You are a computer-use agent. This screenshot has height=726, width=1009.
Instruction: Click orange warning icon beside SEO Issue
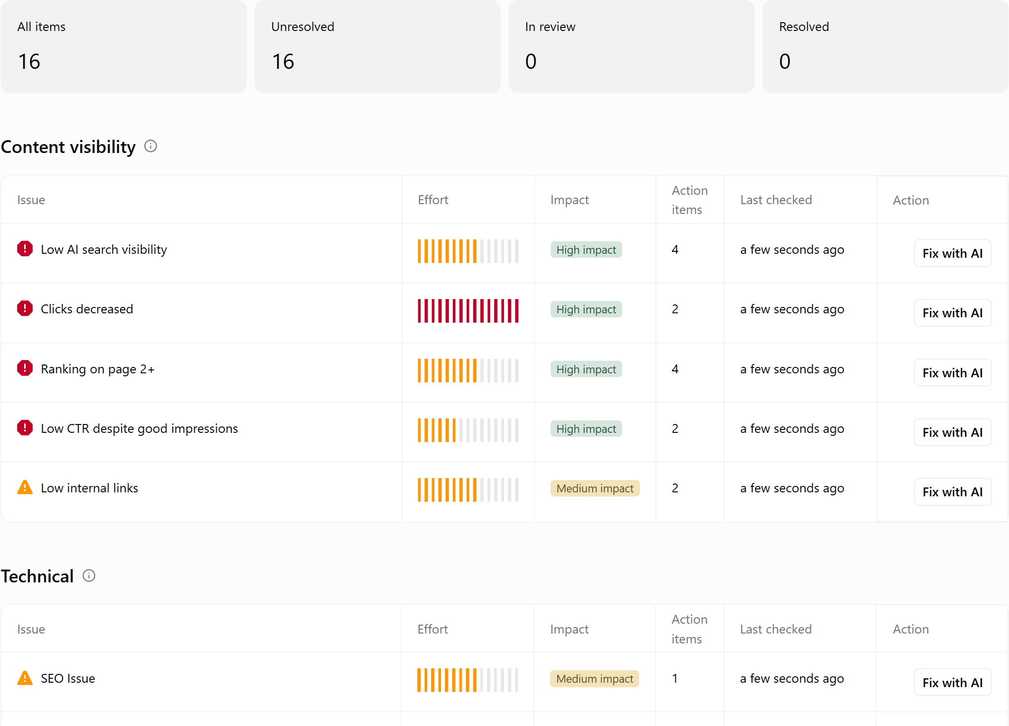click(25, 678)
